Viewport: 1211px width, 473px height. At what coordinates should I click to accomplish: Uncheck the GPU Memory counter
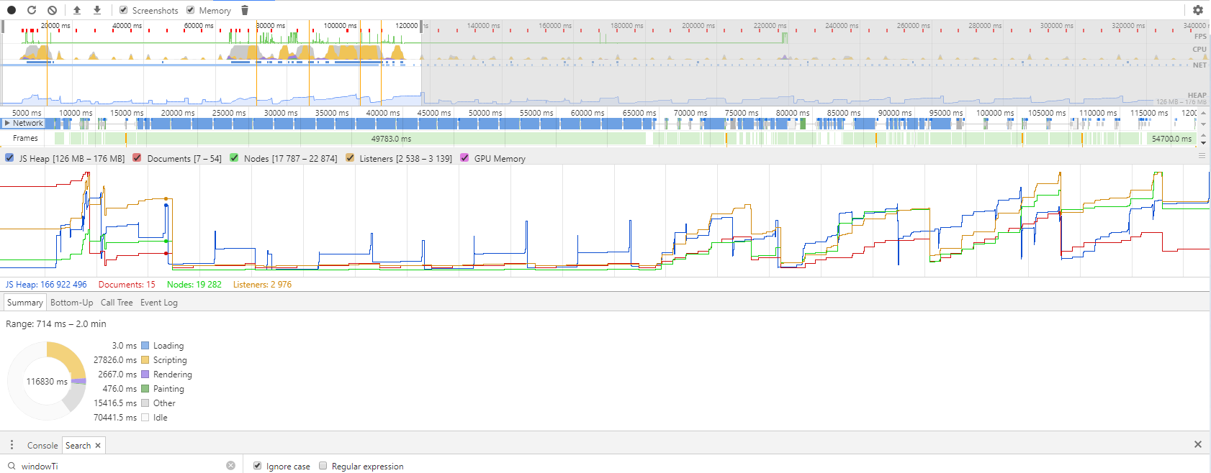click(464, 158)
